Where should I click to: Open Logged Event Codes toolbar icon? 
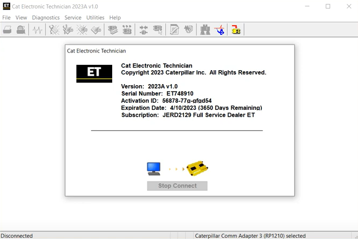(x=96, y=30)
